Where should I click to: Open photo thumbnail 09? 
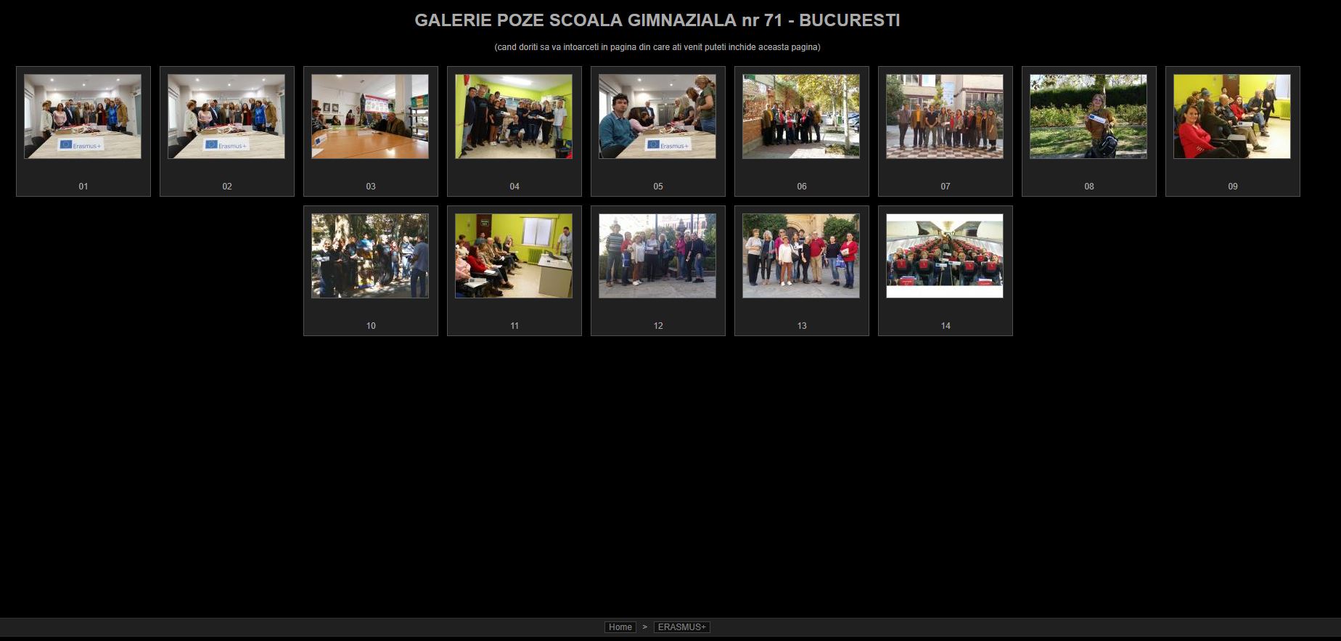click(1232, 116)
